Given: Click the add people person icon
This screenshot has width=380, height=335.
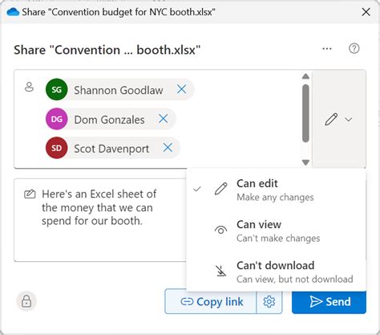Looking at the screenshot, I should coord(29,87).
